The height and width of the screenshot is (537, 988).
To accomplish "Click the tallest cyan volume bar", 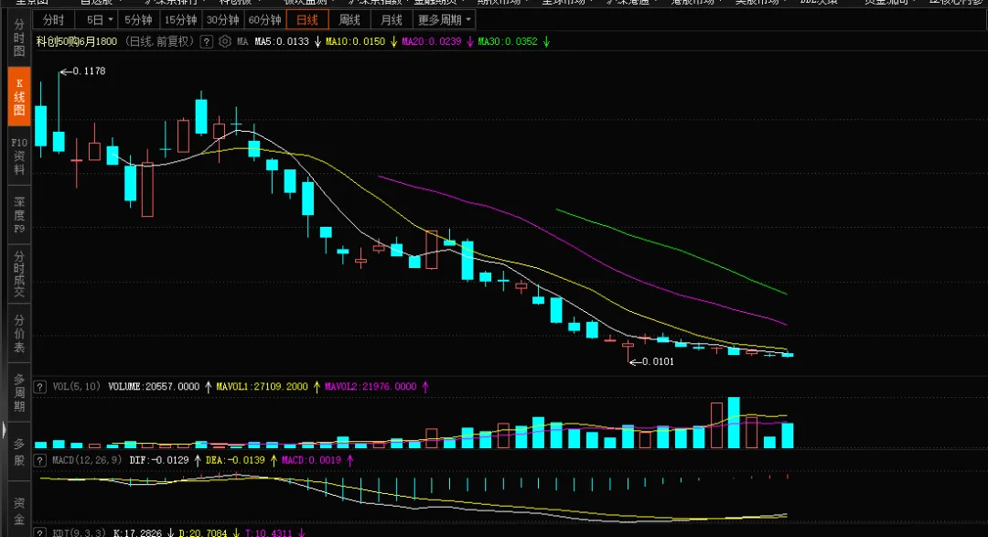I will [734, 423].
